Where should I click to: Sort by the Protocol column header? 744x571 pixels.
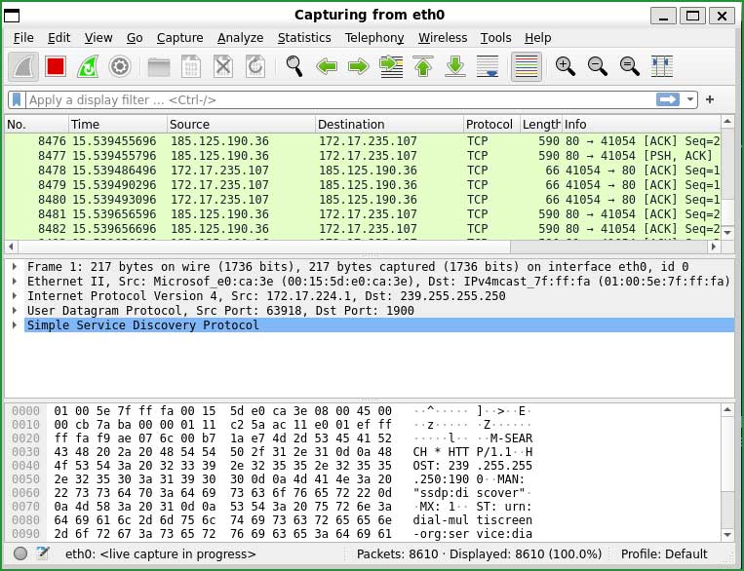click(x=491, y=125)
